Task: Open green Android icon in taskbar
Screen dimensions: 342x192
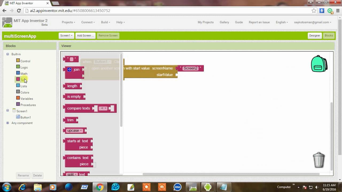Action: pos(208,187)
